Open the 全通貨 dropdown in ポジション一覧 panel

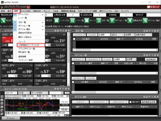119,59
